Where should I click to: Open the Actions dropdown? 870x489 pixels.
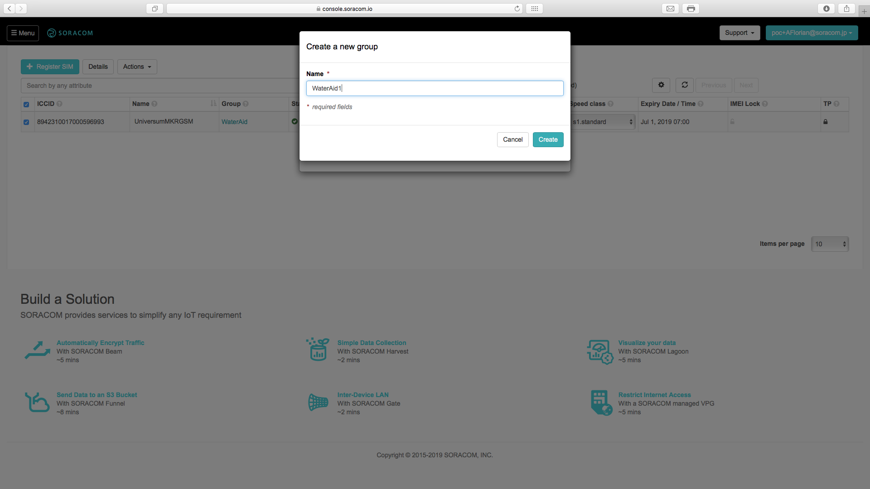(137, 67)
